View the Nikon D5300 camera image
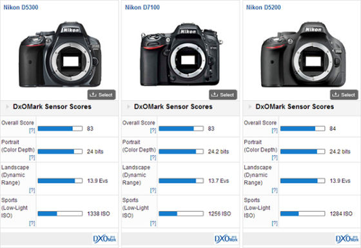 [60, 54]
